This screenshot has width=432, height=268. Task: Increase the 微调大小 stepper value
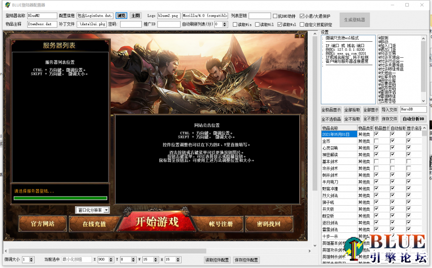32,258
